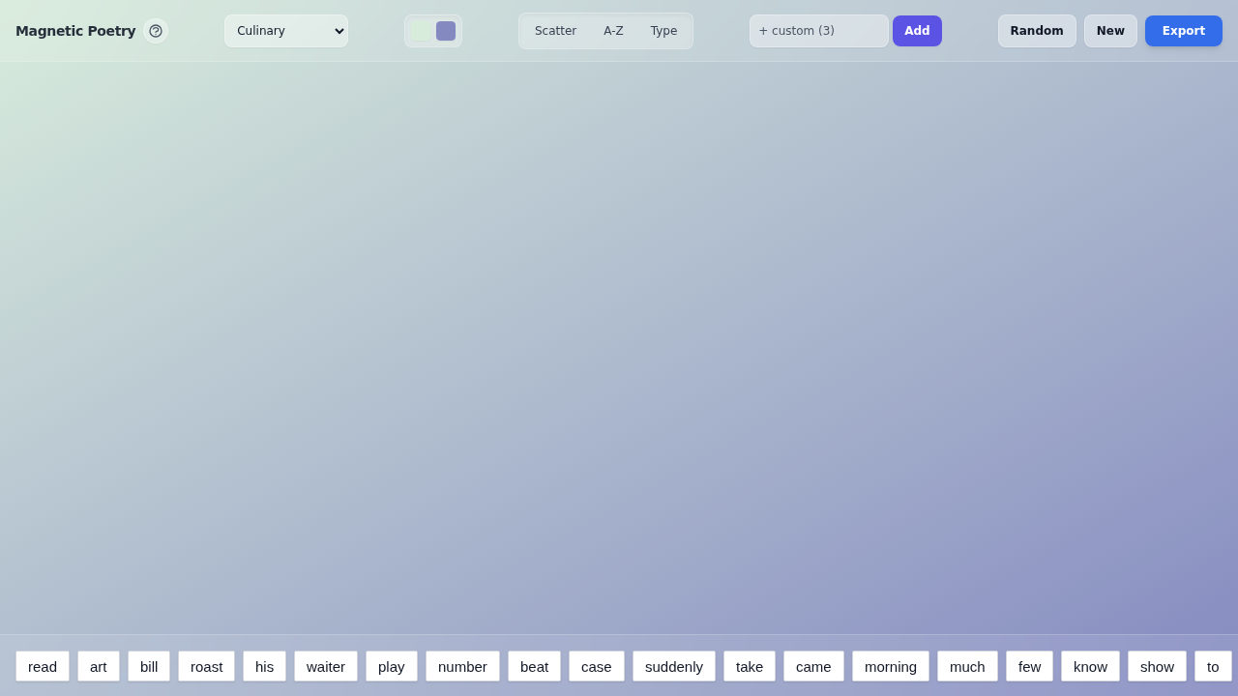Focus the custom word input field
This screenshot has width=1238, height=696.
pos(818,31)
